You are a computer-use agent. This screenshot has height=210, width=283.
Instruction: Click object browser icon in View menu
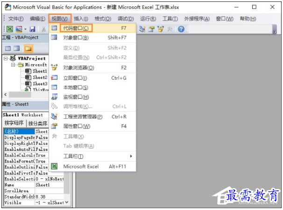tap(54, 68)
